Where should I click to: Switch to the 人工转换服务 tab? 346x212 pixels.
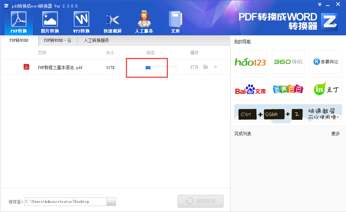(x=96, y=40)
